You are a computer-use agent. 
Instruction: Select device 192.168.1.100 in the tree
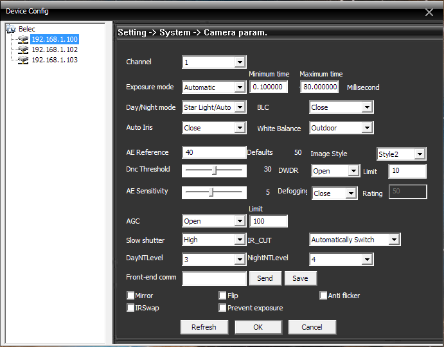[55, 39]
